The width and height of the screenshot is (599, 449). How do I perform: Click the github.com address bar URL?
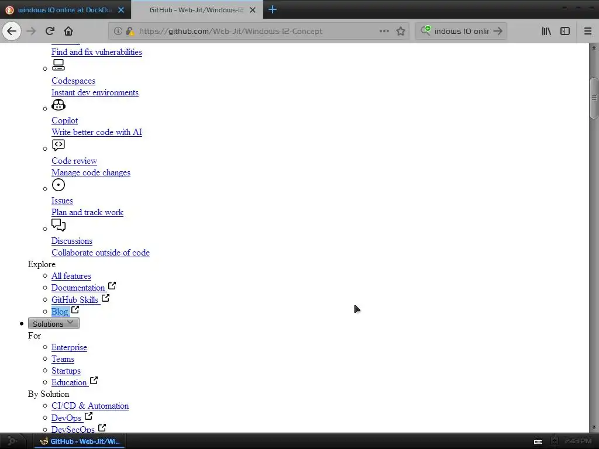tap(230, 31)
